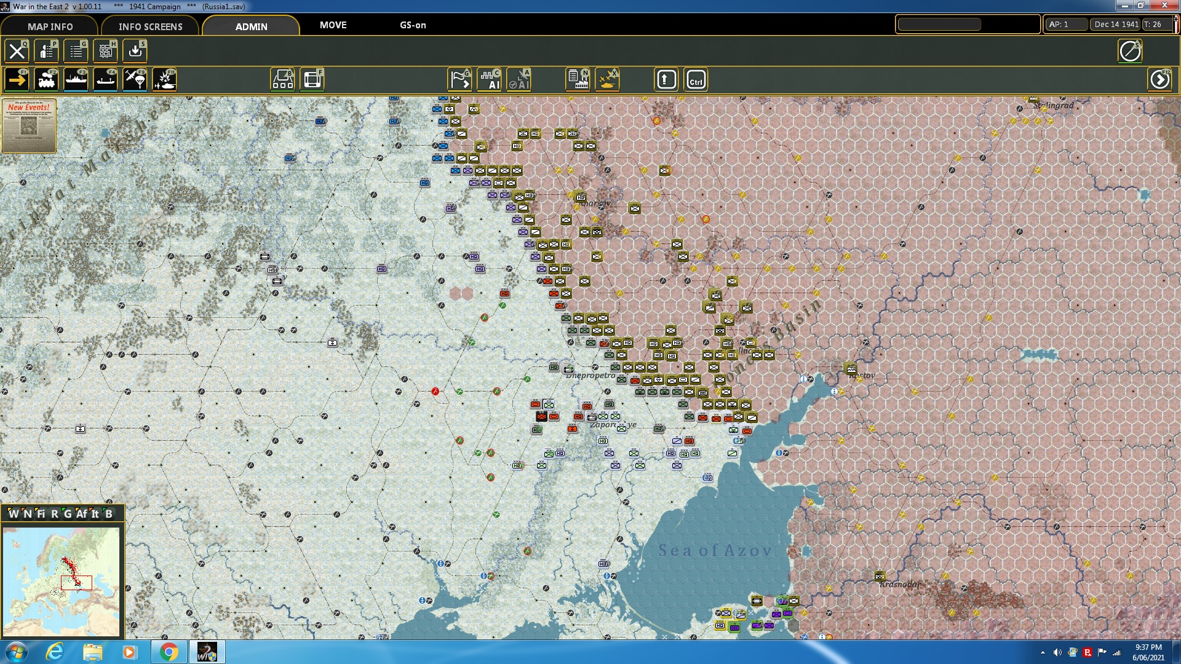Select Rail Move mode (F2 train)
The image size is (1181, 664).
pyautogui.click(x=46, y=80)
